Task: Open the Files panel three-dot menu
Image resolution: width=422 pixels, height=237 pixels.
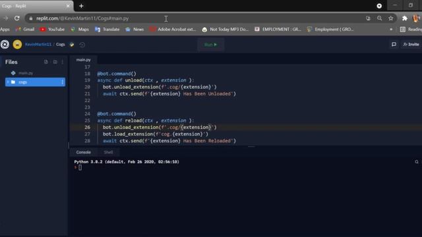Action: (x=63, y=62)
